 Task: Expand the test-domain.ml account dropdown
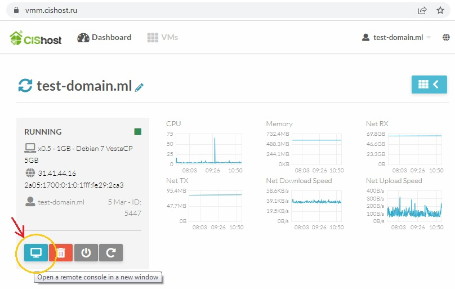396,38
